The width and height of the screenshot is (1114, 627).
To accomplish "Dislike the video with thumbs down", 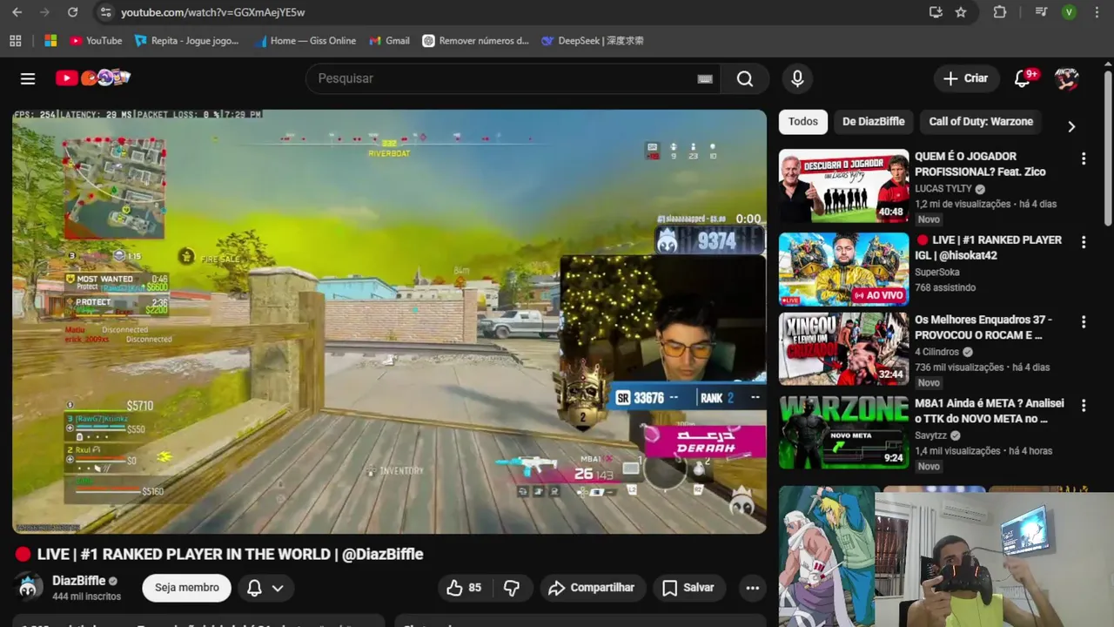I will (512, 588).
